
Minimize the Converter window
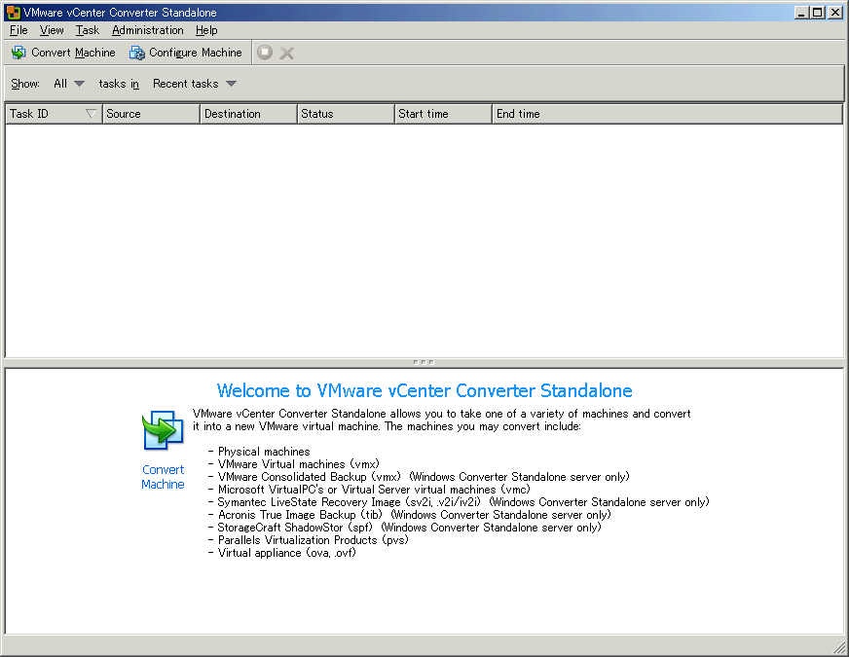coord(802,12)
